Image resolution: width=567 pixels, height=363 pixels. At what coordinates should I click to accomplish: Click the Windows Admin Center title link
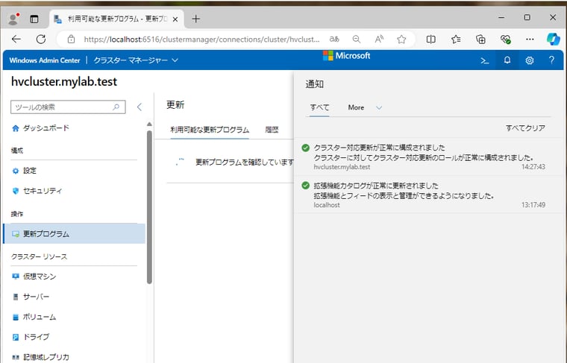45,60
